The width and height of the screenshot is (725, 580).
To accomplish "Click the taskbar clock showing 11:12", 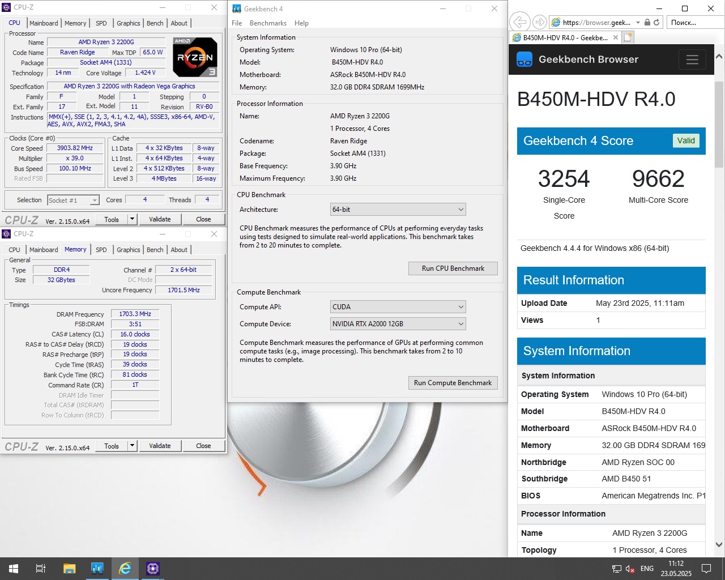I will click(x=676, y=568).
